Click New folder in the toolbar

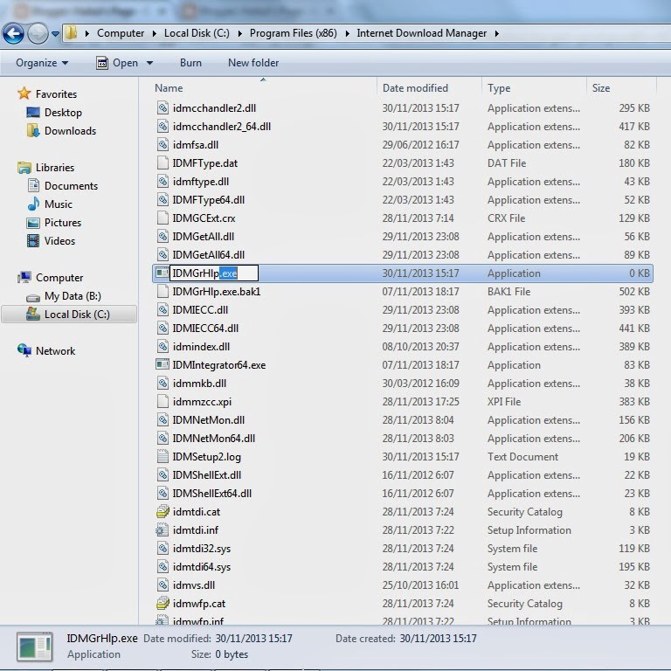click(x=253, y=63)
